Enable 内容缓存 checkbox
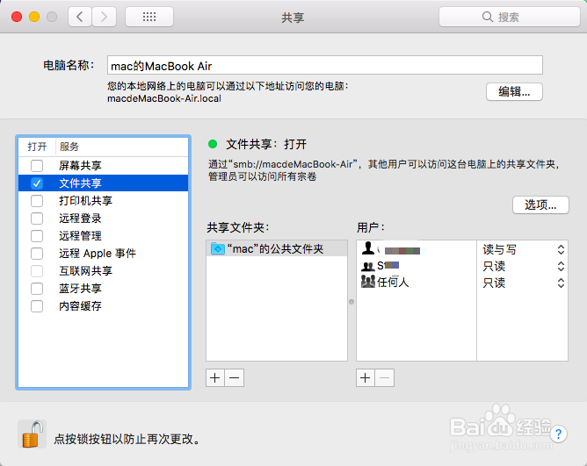Viewport: 587px width, 466px height. [37, 306]
